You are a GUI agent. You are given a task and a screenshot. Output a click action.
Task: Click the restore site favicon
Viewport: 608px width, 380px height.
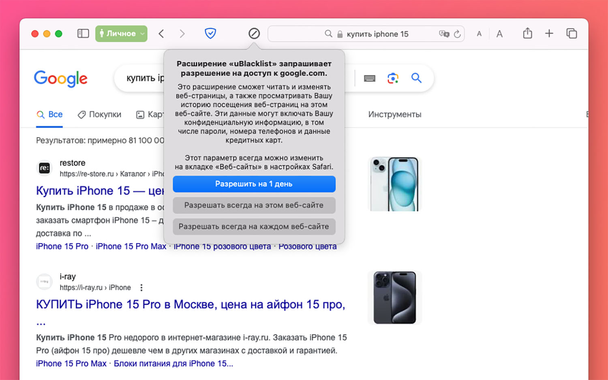click(45, 168)
